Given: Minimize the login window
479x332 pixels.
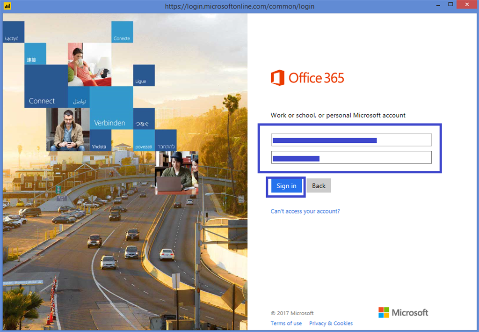Looking at the screenshot, I should (438, 5).
